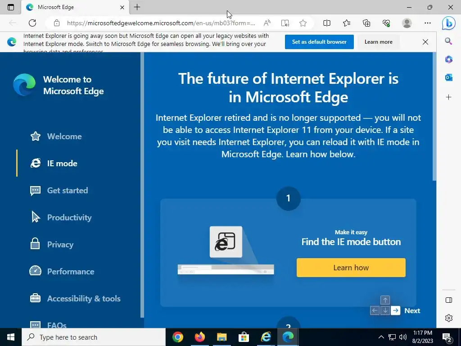Click the yellow Learn how button
The width and height of the screenshot is (461, 346).
point(351,268)
